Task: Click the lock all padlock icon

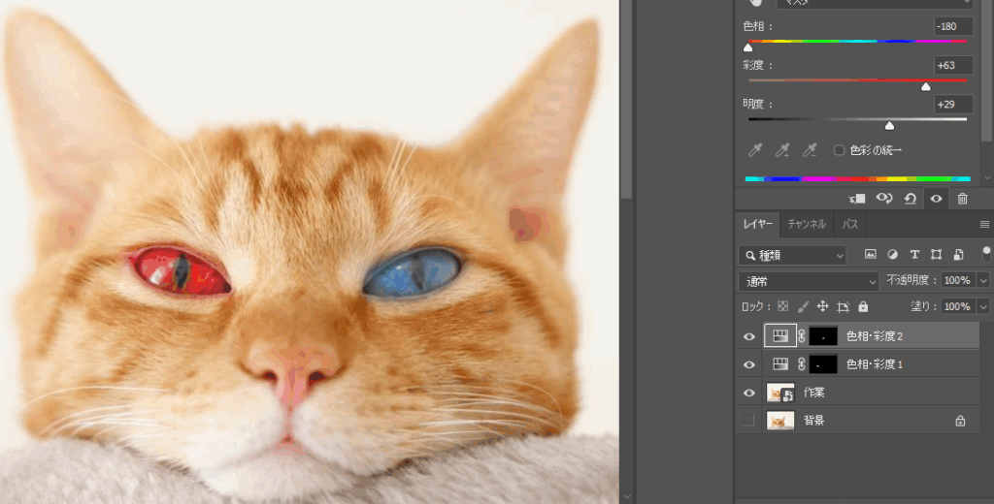Action: 863,306
